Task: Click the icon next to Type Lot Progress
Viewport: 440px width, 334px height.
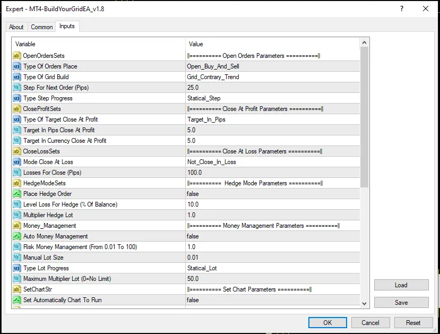Action: [16, 268]
